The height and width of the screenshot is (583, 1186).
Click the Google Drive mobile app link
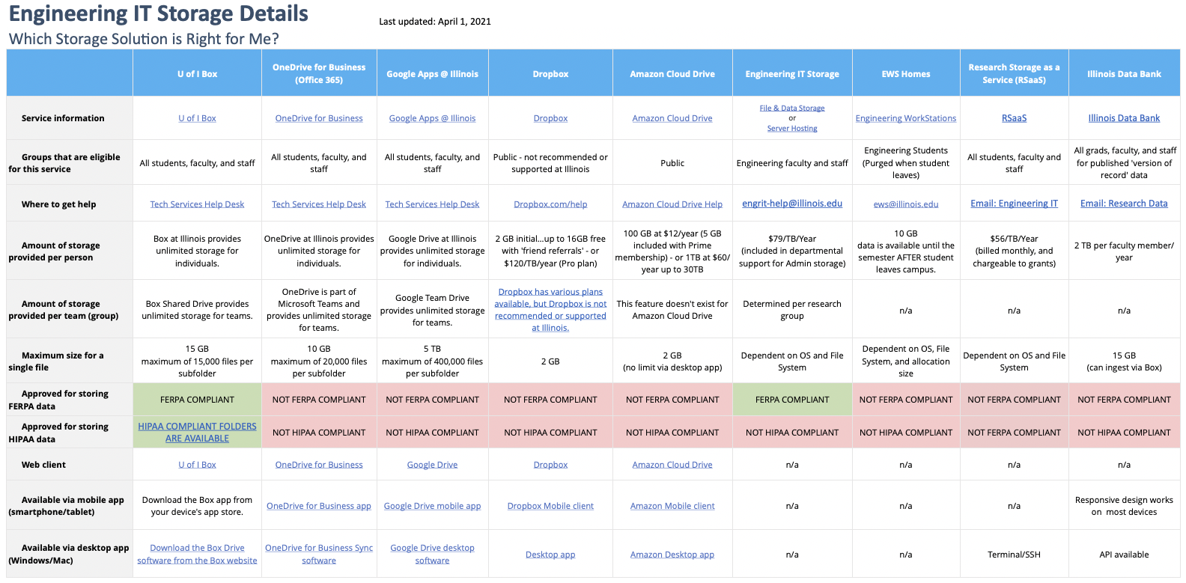coord(432,506)
